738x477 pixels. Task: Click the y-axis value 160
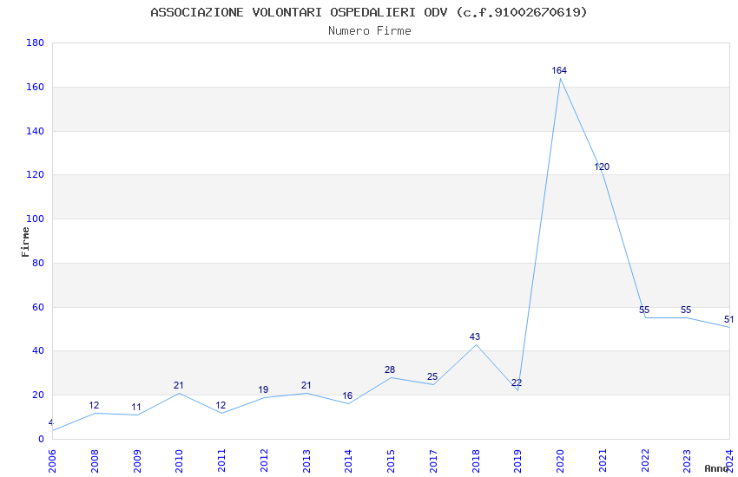pyautogui.click(x=35, y=87)
